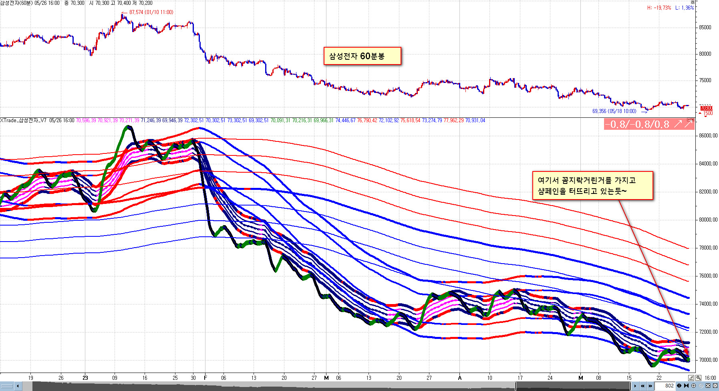Click the double-line grip at scrollbar left

(7, 386)
